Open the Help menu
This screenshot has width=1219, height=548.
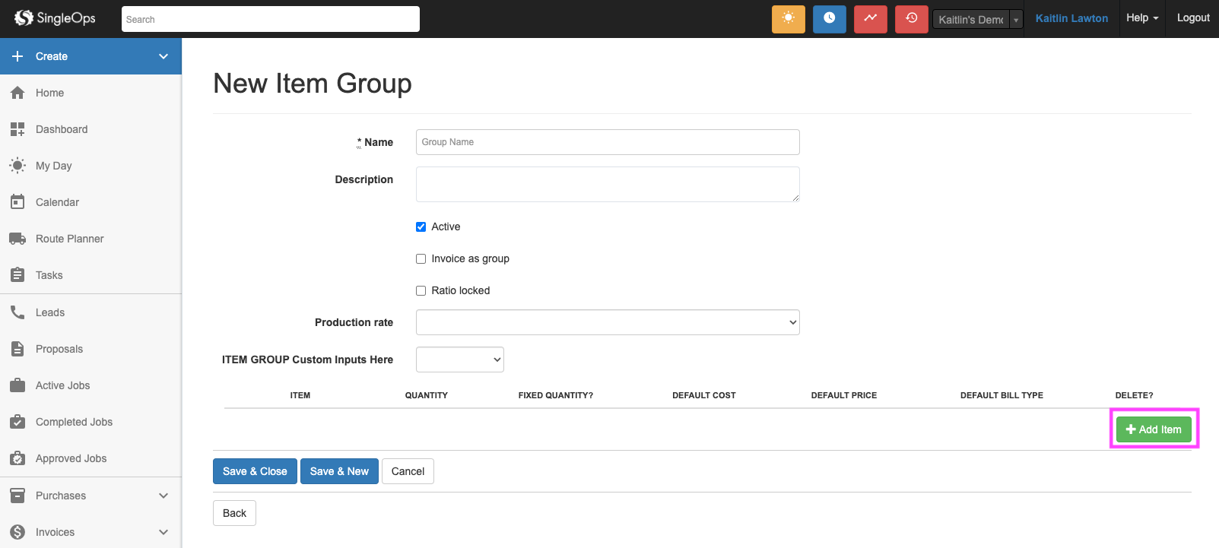click(x=1142, y=18)
